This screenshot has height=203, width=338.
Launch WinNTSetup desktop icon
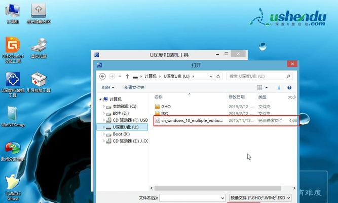tap(13, 117)
